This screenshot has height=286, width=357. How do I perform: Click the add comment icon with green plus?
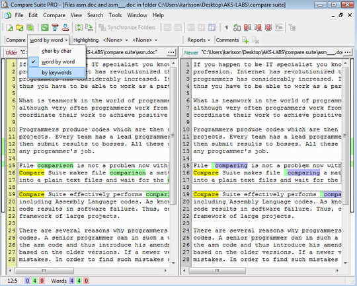coord(245,40)
